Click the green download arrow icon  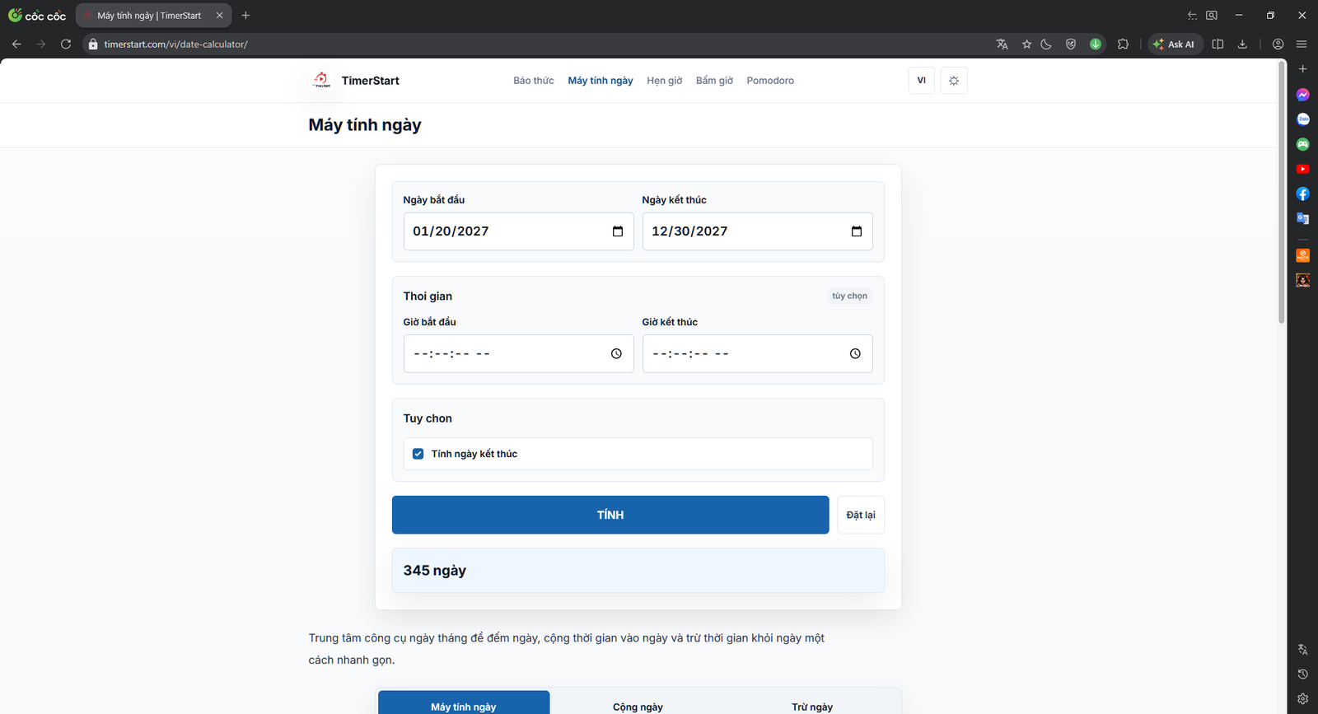click(x=1096, y=44)
